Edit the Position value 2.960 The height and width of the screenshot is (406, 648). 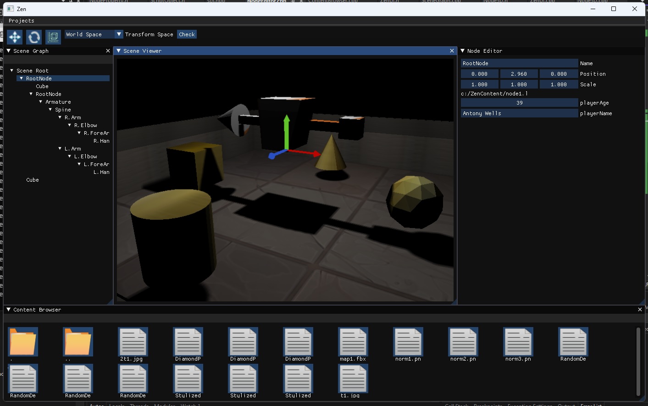(519, 74)
